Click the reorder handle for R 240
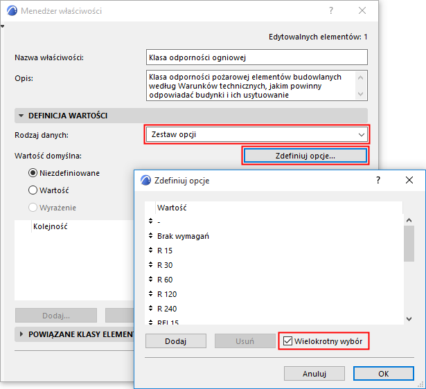This screenshot has height=389, width=426. coord(151,308)
